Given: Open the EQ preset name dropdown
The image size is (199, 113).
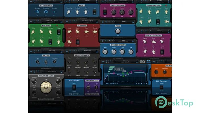Looking at the screenshot, I should [x=126, y=61].
